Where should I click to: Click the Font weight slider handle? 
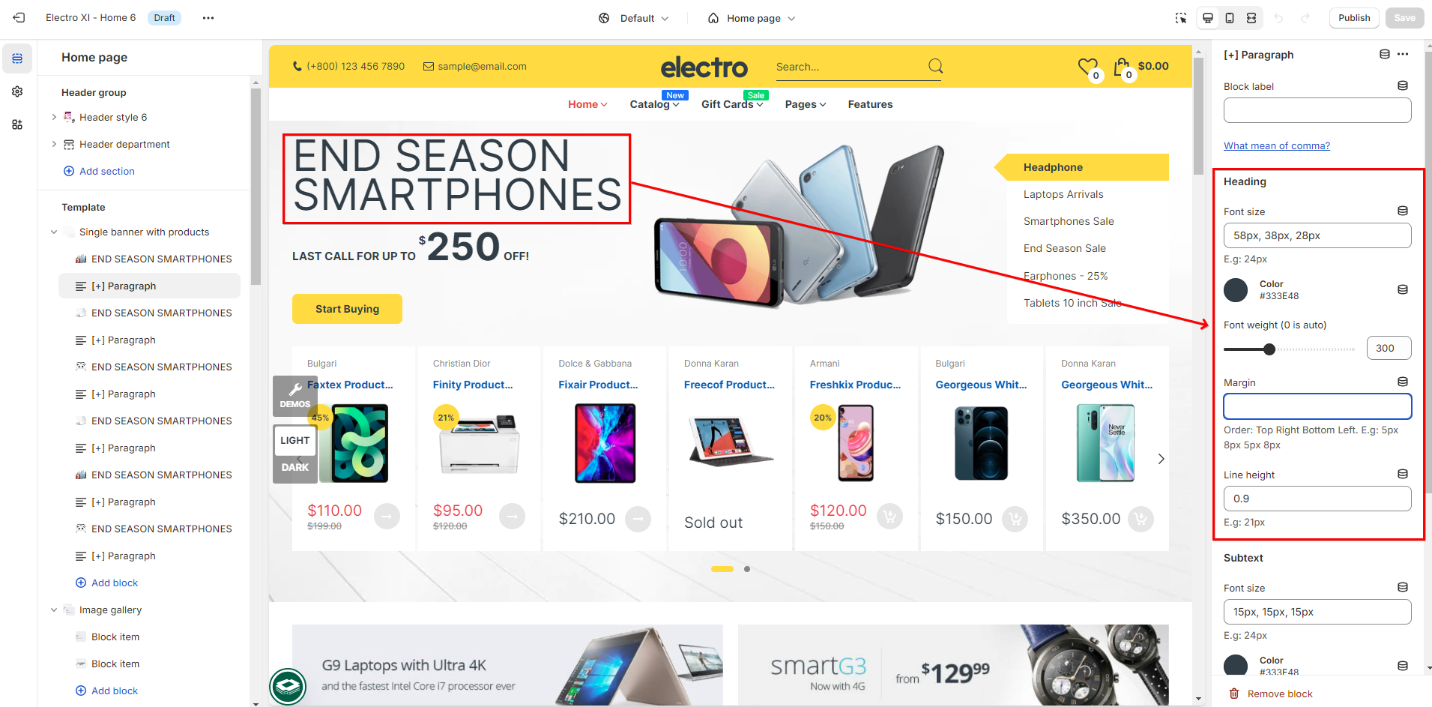tap(1269, 349)
